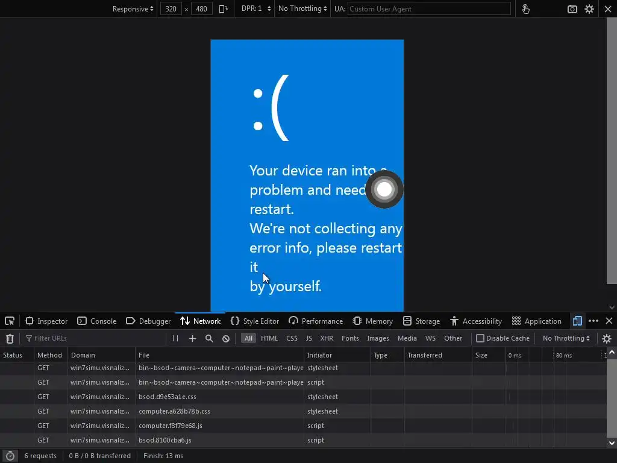The height and width of the screenshot is (463, 617).
Task: Open request blocking icon
Action: [x=226, y=339]
